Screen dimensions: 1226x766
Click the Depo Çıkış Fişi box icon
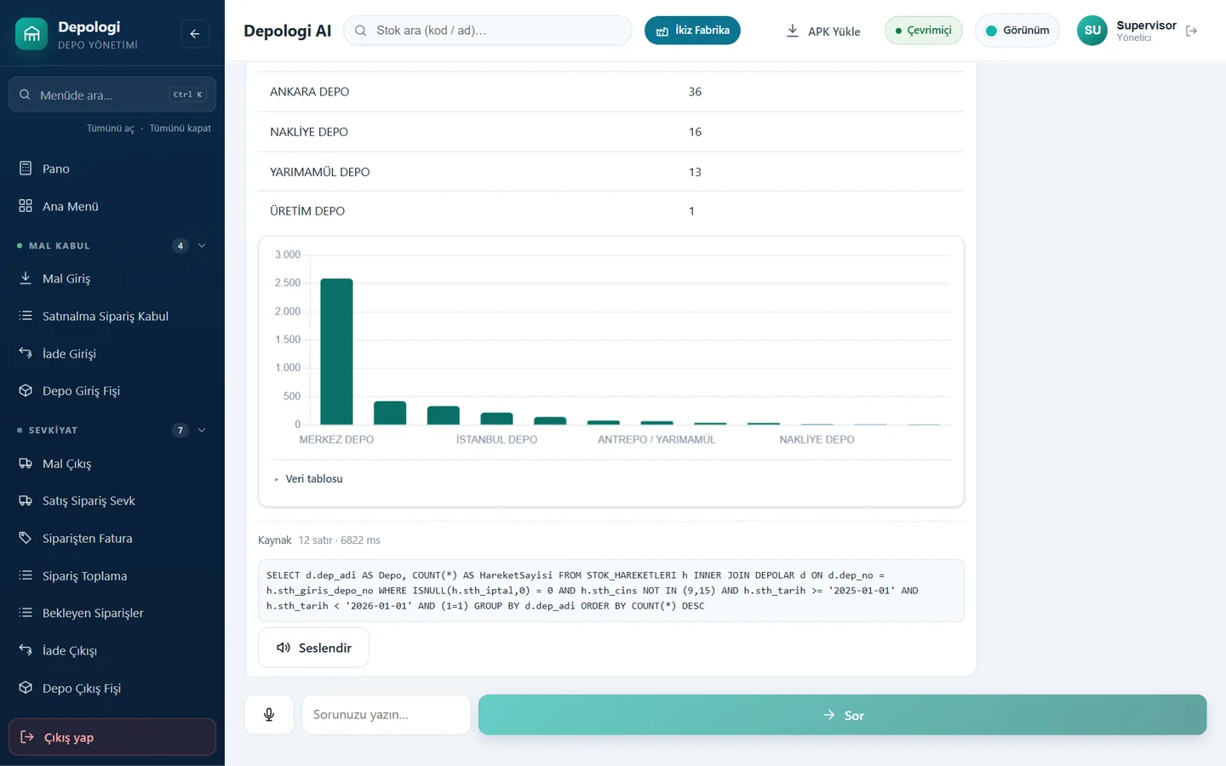pos(26,688)
